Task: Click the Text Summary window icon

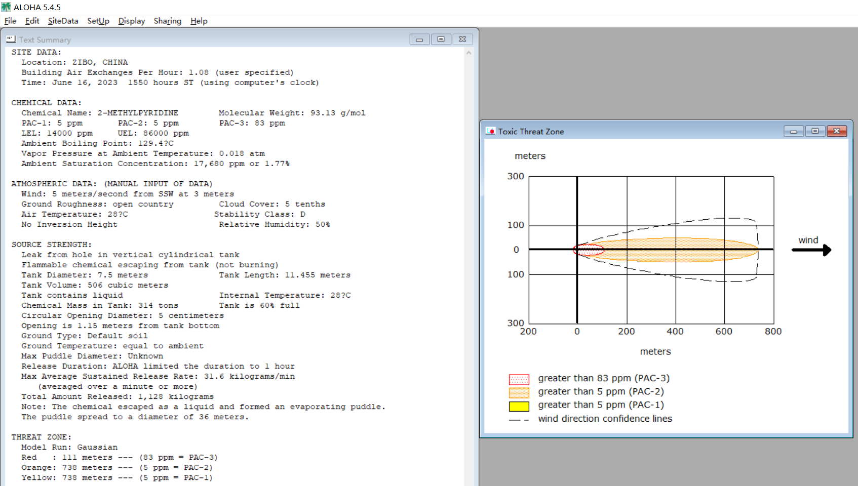Action: (11, 39)
